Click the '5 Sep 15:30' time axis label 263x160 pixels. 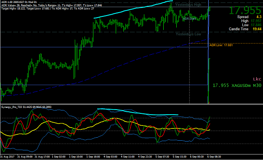[179, 157]
